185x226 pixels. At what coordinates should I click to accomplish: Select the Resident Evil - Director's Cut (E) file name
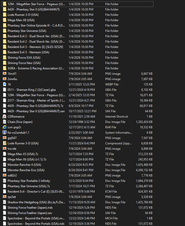36,191
